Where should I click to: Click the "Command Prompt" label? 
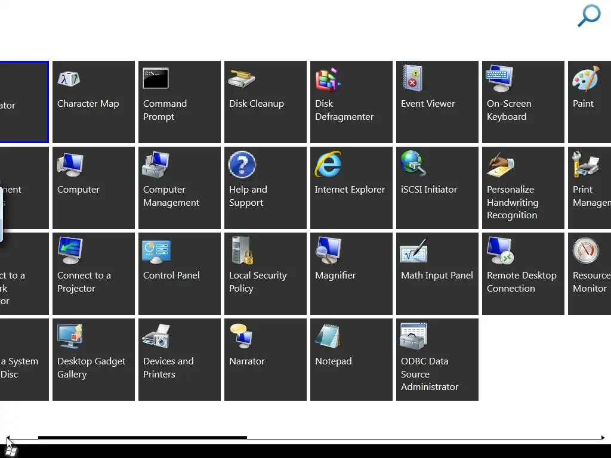[x=165, y=110]
